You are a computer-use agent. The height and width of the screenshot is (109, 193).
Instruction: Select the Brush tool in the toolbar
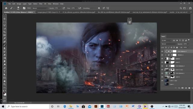click(x=5, y=45)
